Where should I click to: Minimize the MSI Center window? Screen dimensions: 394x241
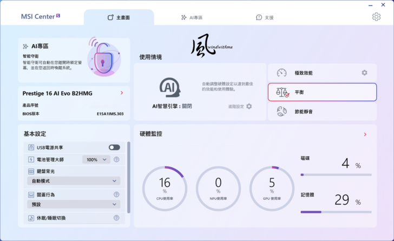click(371, 5)
